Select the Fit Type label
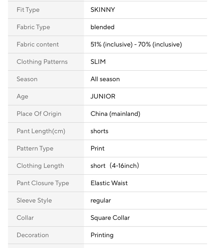The height and width of the screenshot is (248, 215). [x=28, y=10]
